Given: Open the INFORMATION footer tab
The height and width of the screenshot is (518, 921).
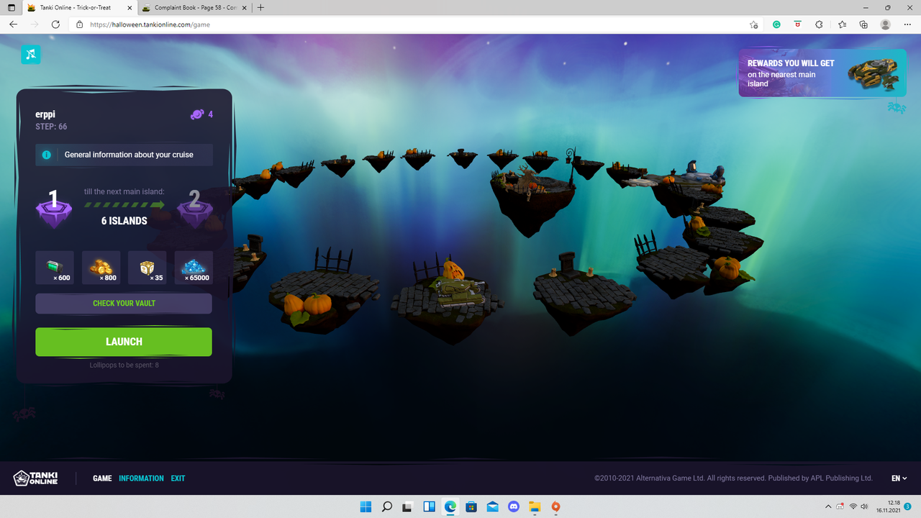Looking at the screenshot, I should tap(141, 478).
